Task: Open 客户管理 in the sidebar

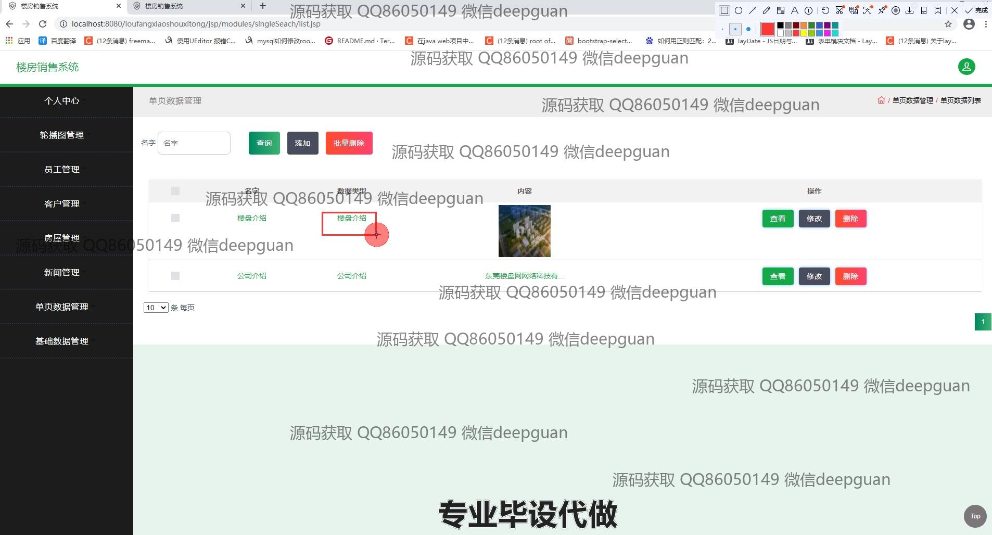Action: 62,203
